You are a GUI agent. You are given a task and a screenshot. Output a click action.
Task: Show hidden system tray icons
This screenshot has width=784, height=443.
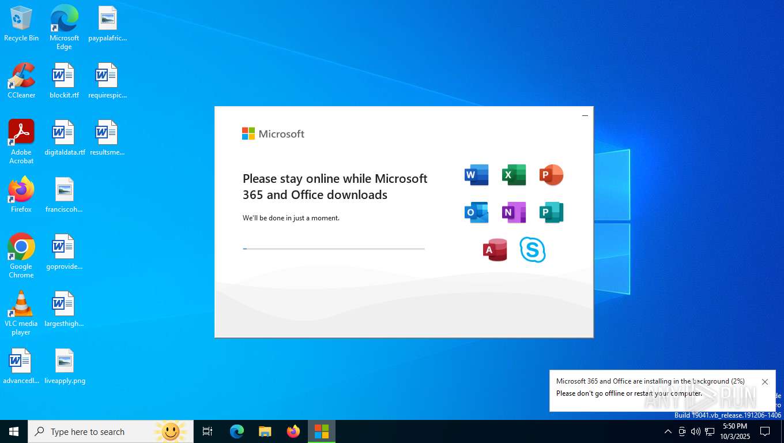[668, 431]
